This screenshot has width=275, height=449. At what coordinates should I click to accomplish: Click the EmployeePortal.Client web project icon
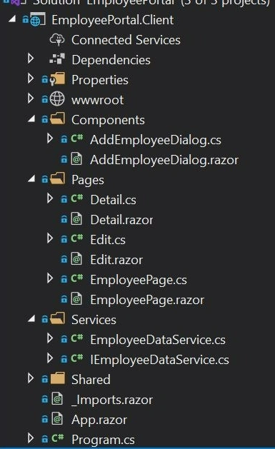[38, 20]
